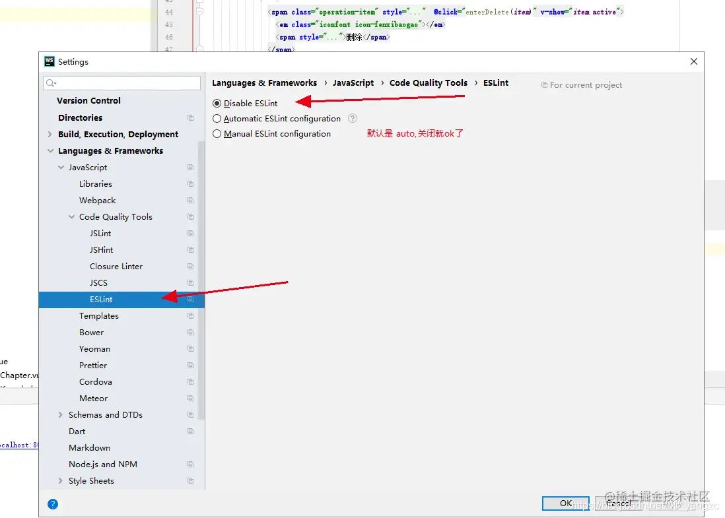The image size is (725, 518).
Task: Collapse Code Quality Tools node
Action: point(72,216)
